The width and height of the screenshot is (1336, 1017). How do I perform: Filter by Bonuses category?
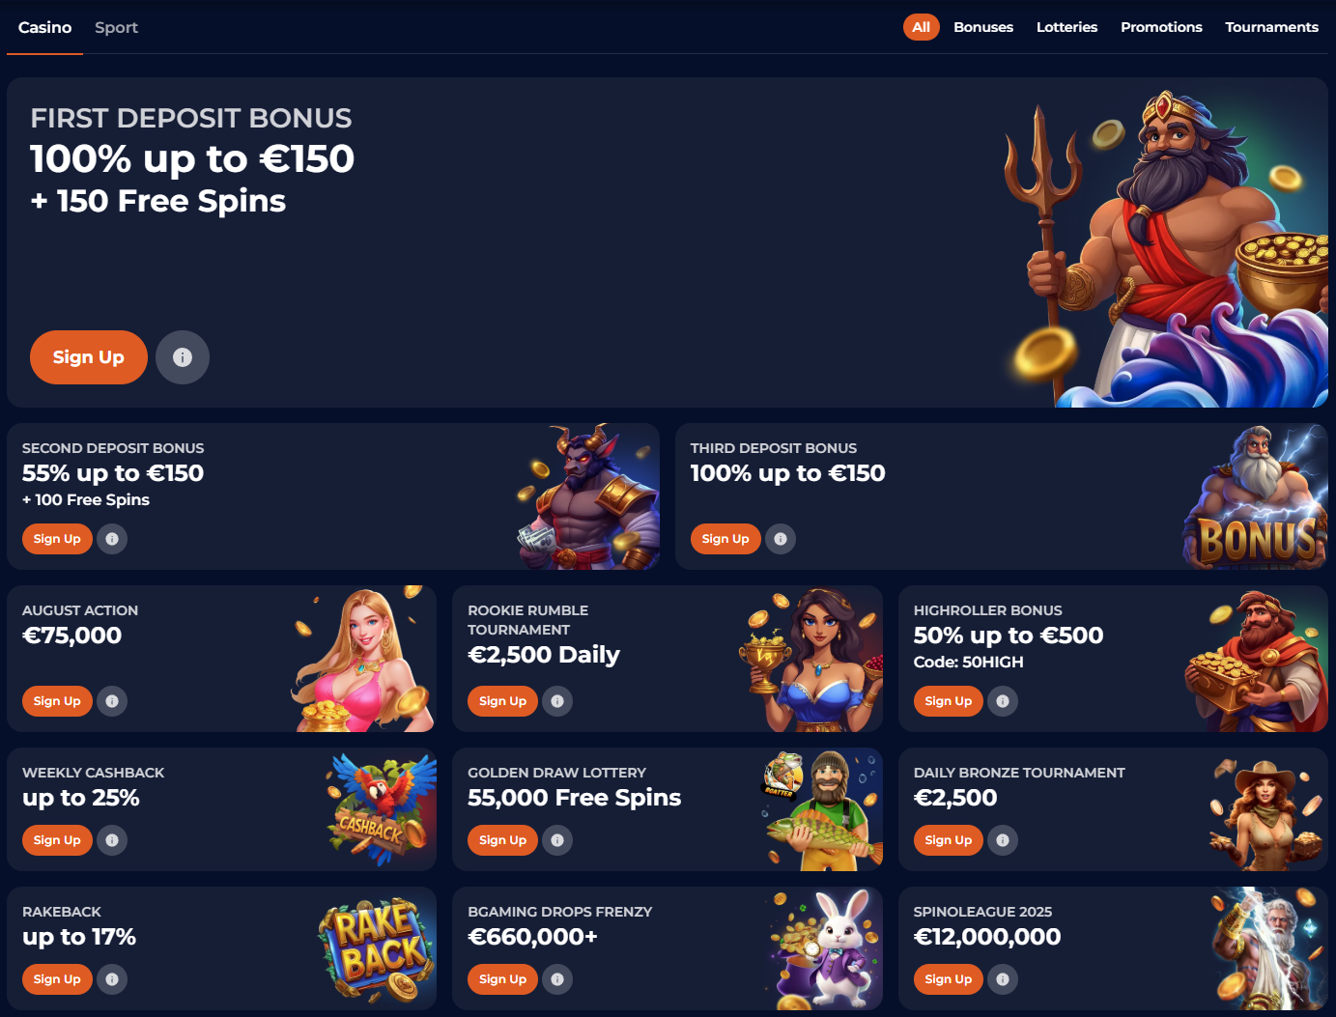[x=983, y=27]
